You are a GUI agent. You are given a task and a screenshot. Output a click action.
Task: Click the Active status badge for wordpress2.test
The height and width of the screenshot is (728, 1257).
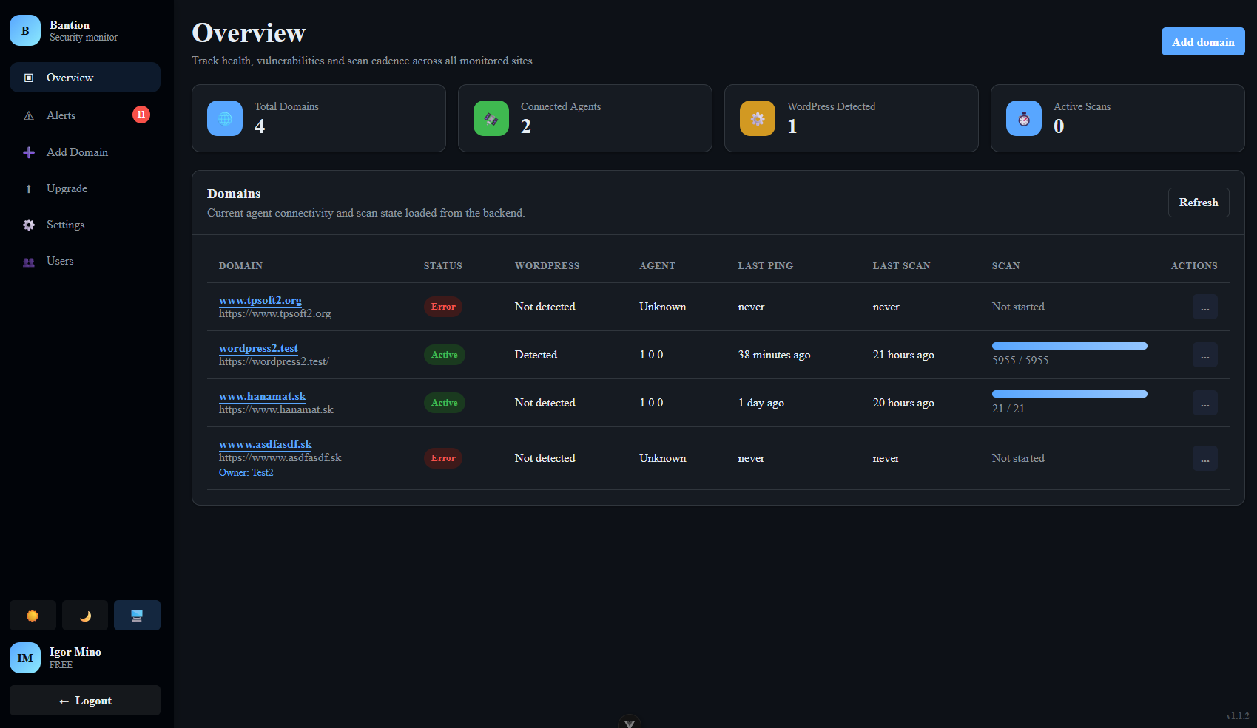(445, 355)
